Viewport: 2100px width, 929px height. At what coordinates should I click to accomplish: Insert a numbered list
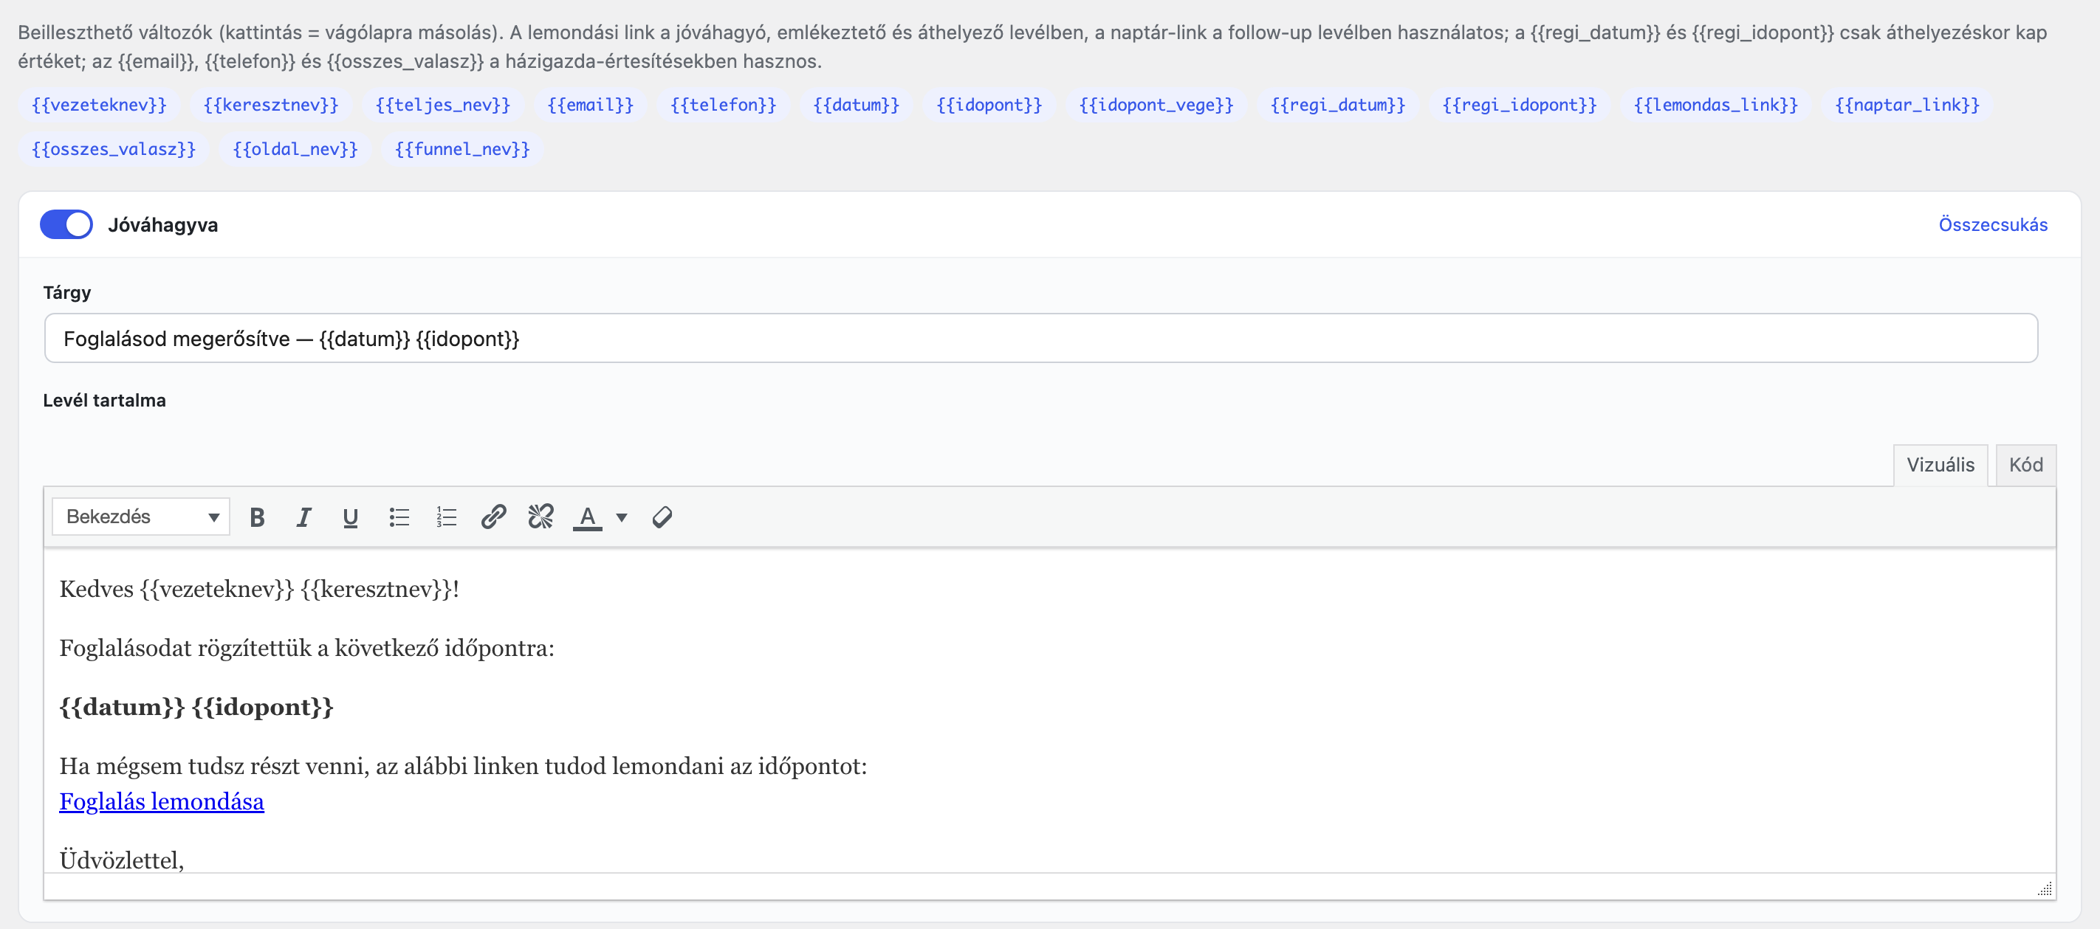click(x=446, y=517)
